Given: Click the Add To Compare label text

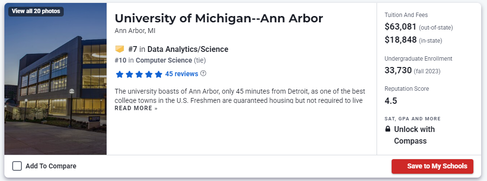Looking at the screenshot, I should (x=51, y=166).
